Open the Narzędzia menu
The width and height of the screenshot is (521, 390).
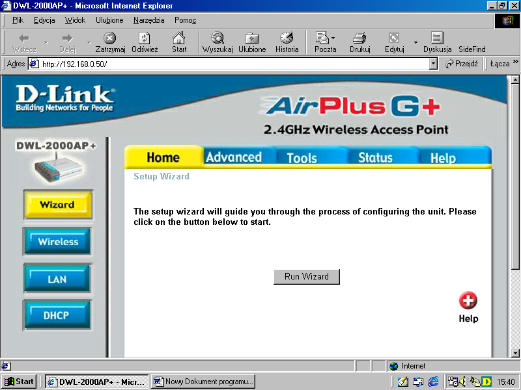149,20
